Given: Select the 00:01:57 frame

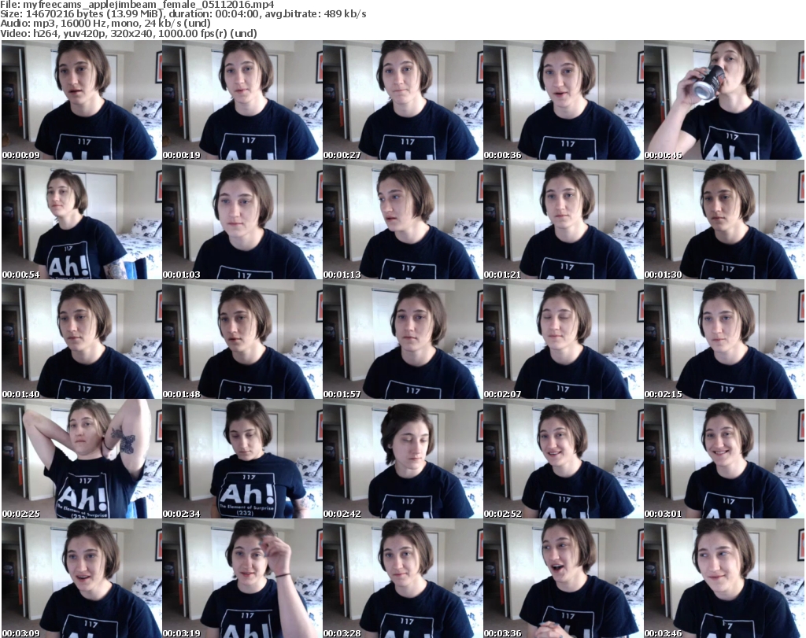Looking at the screenshot, I should (402, 340).
